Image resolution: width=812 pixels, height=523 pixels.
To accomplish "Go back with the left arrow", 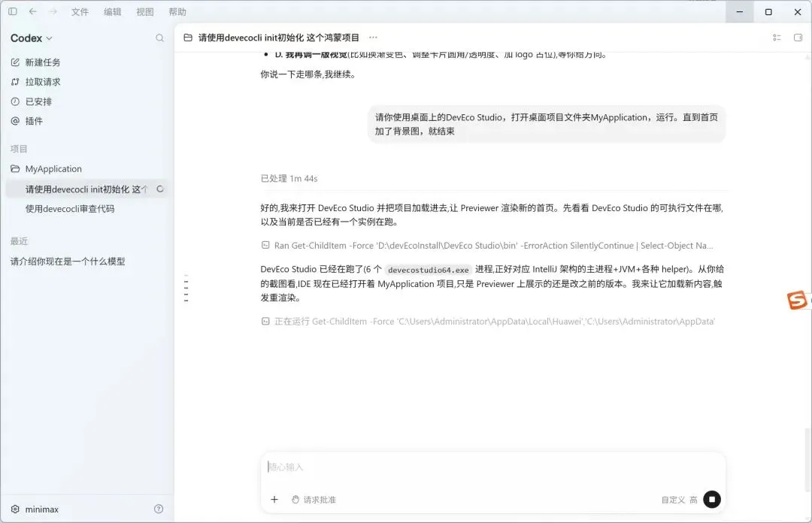I will (32, 11).
